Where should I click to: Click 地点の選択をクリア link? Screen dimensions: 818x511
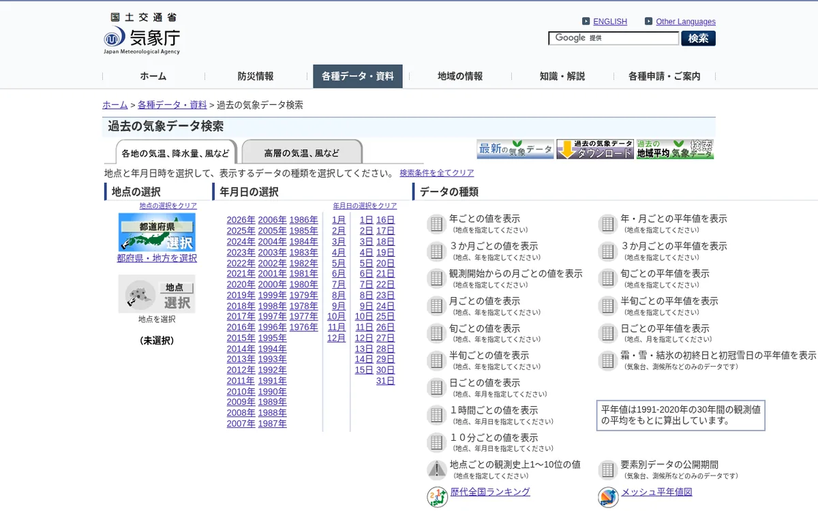[168, 206]
